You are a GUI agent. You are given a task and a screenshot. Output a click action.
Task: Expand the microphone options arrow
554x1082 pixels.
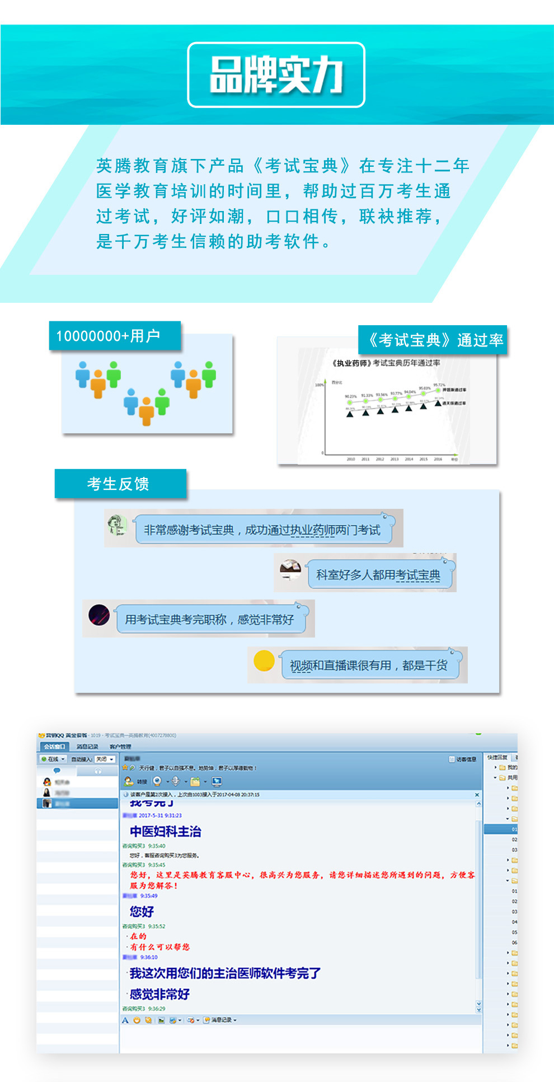point(185,782)
